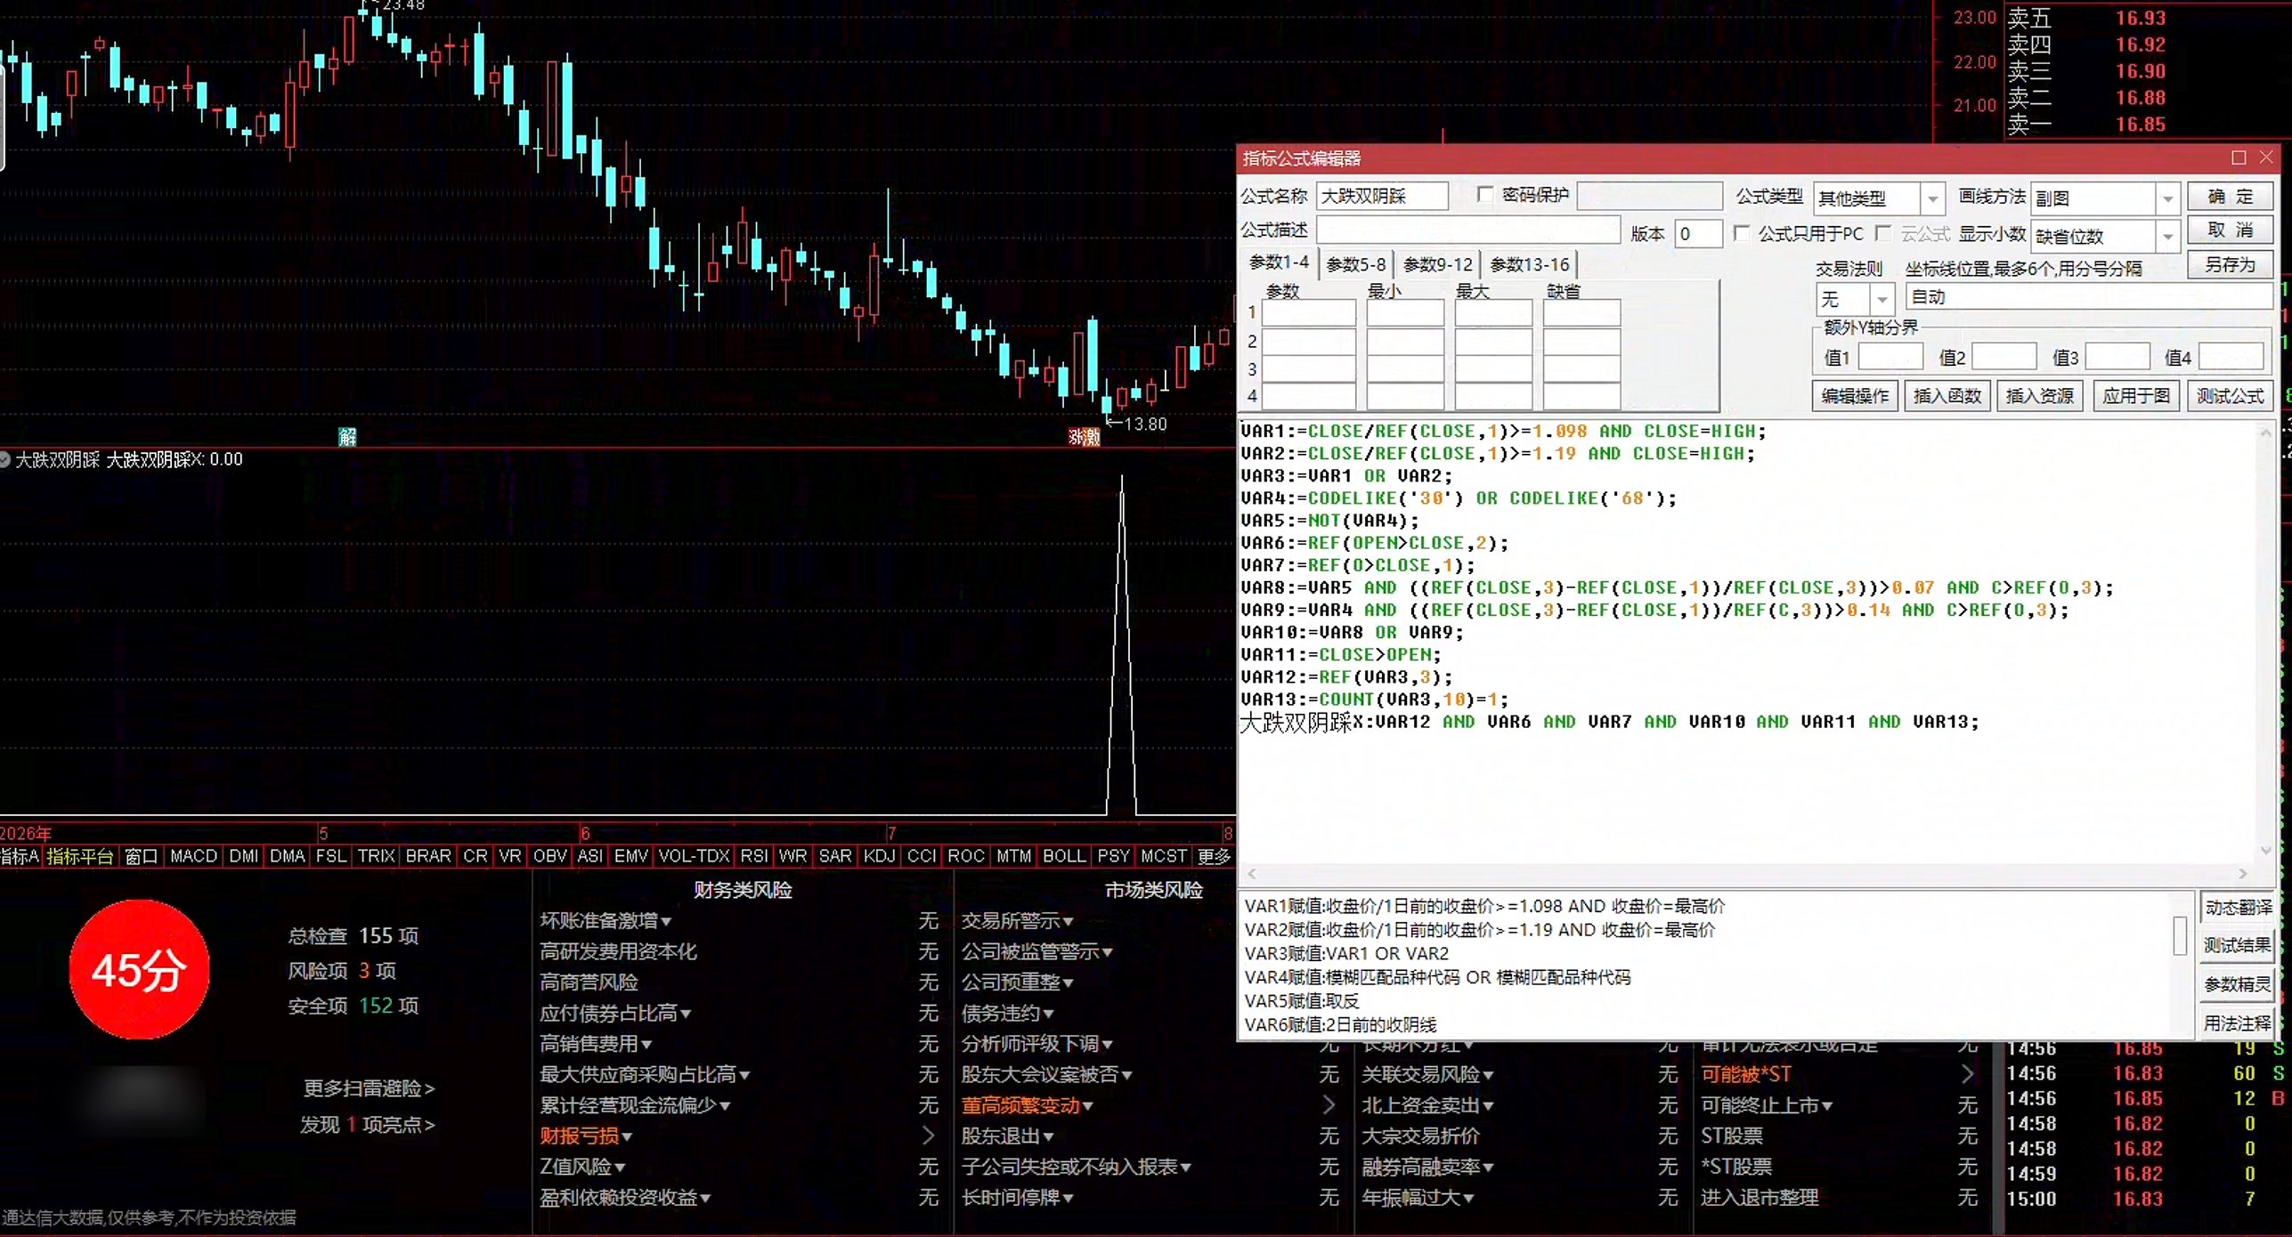Switch to the 参数5-8 tab
Viewport: 2292px width, 1237px height.
tap(1355, 264)
